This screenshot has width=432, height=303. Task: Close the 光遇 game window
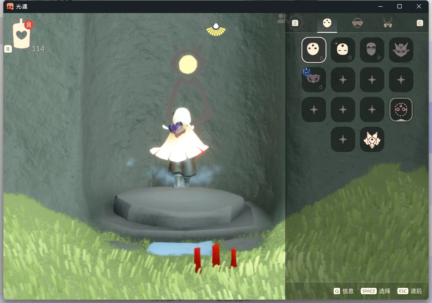[419, 6]
